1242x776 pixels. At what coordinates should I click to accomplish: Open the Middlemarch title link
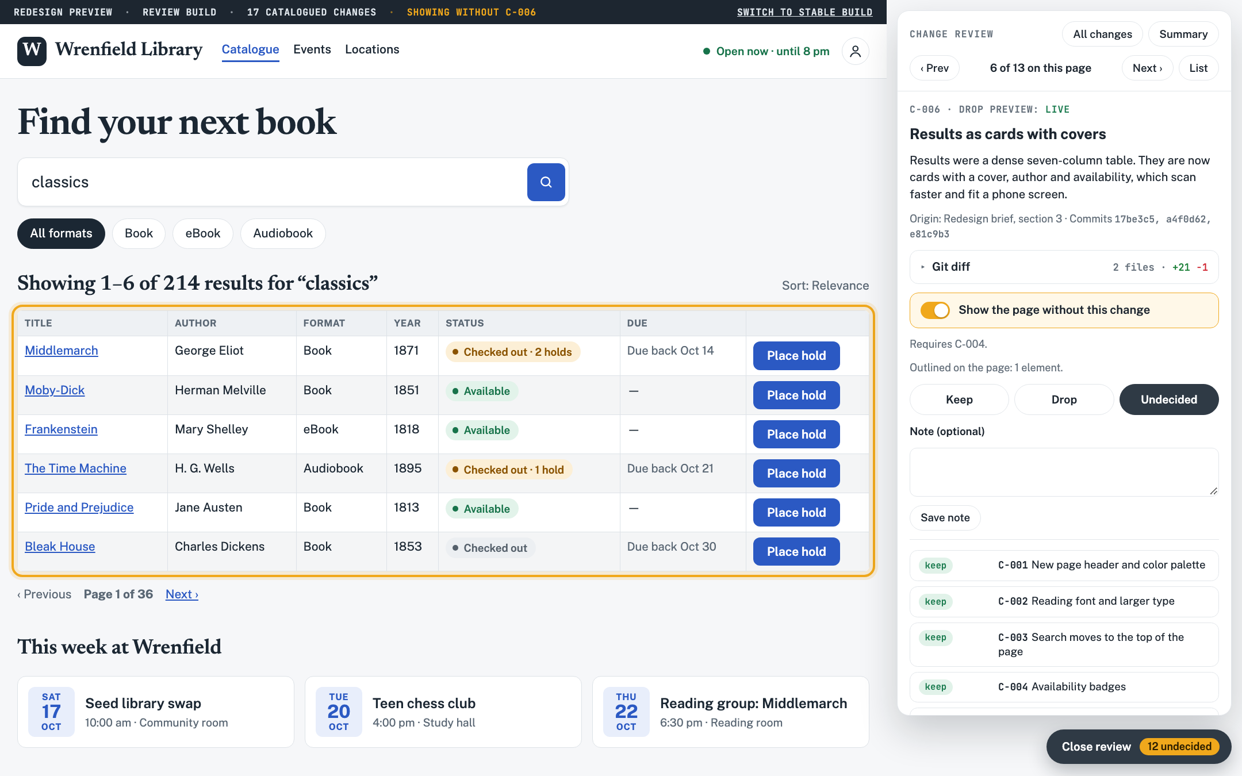coord(61,351)
